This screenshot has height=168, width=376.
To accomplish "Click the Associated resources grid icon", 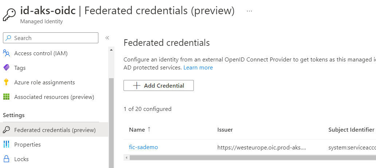I will point(6,97).
